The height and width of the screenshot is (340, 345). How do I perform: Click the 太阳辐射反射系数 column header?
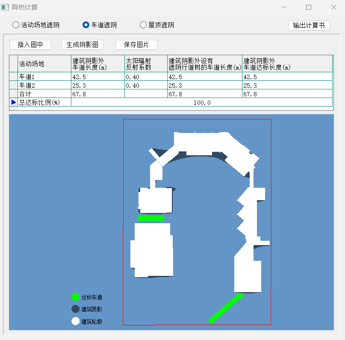(145, 64)
